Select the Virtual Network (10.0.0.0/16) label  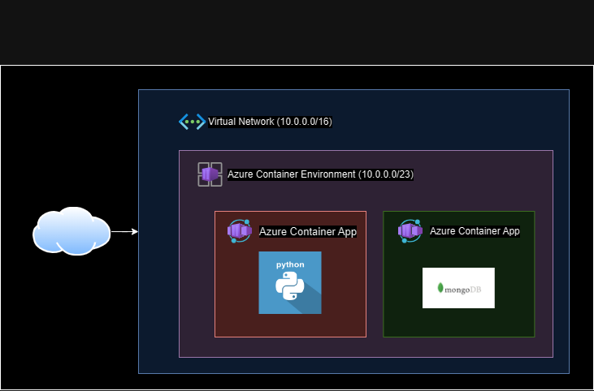click(x=270, y=122)
